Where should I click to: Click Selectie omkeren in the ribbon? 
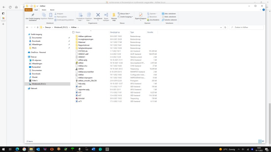click(x=170, y=20)
